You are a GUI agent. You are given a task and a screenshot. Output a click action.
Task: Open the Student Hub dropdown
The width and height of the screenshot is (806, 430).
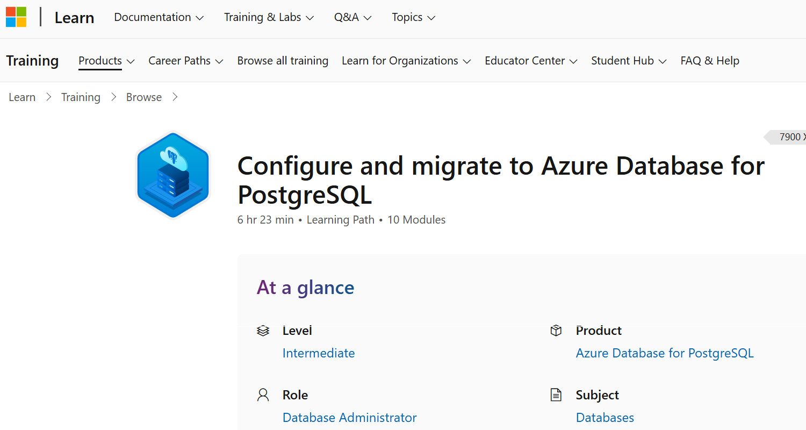[x=629, y=61]
